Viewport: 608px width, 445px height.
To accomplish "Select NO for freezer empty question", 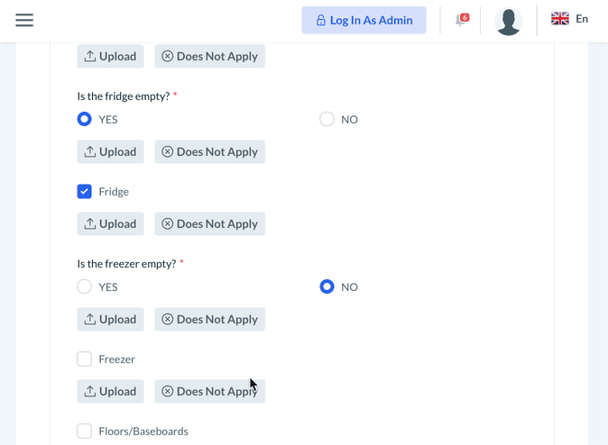I will point(327,286).
